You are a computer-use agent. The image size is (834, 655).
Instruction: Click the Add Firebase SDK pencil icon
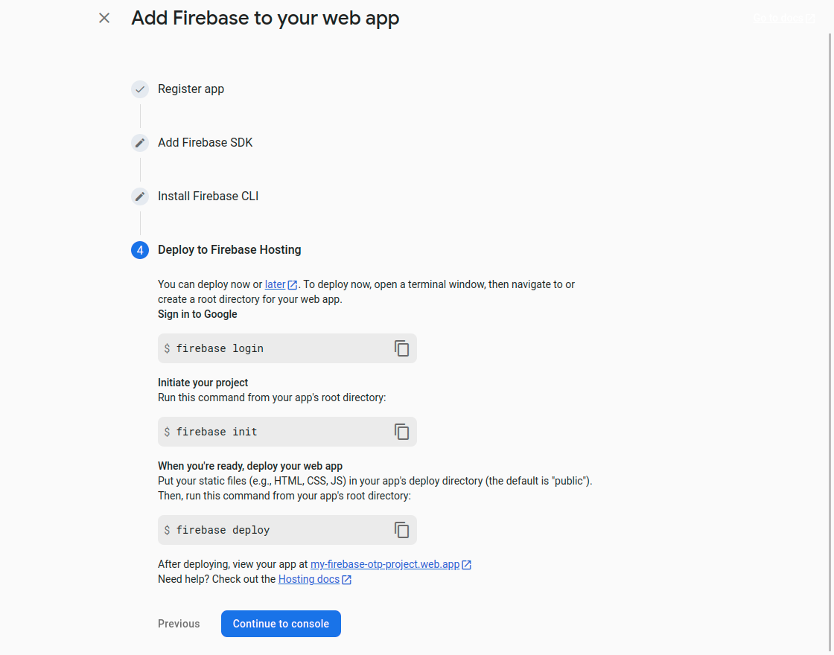[140, 143]
